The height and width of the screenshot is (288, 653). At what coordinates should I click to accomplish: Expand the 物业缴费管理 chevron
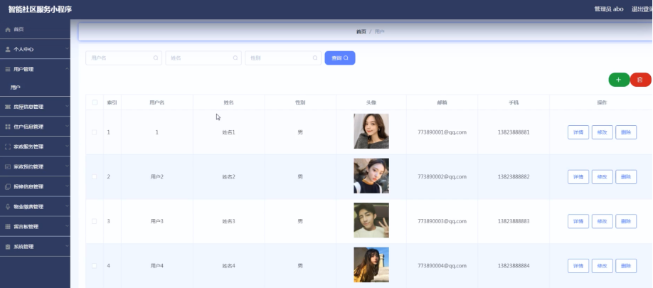point(67,206)
